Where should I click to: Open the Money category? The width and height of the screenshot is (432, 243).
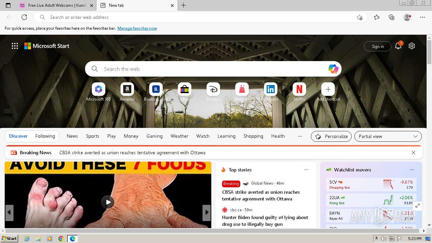131,136
